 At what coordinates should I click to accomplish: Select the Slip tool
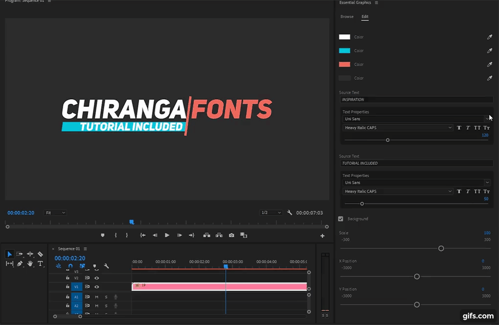[x=10, y=263]
